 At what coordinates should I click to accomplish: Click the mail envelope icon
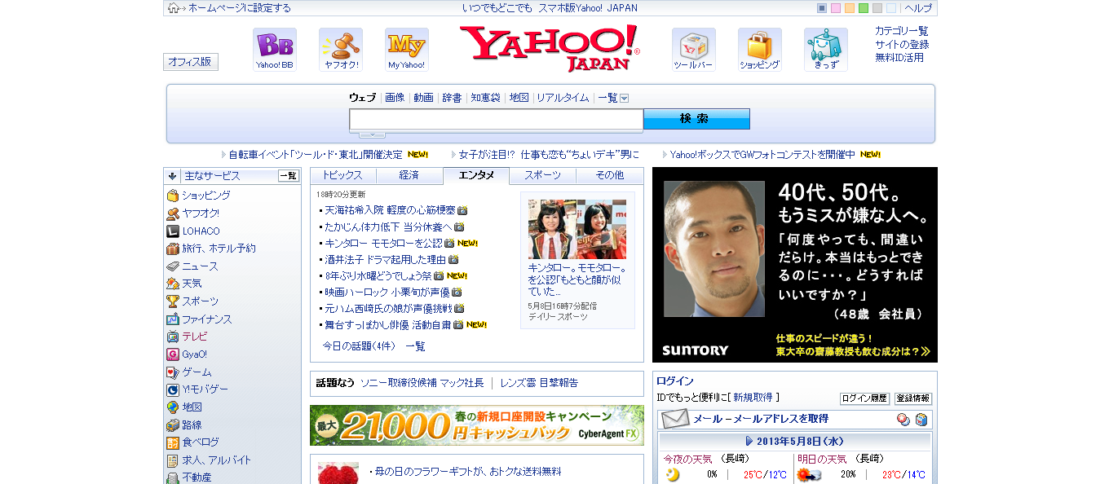pos(675,420)
